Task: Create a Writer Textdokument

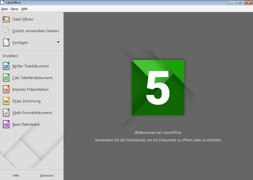Action: coord(30,66)
